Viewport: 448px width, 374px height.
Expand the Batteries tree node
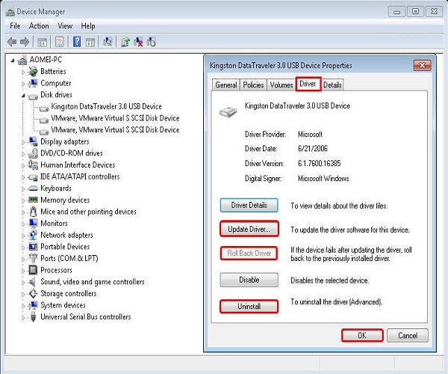pyautogui.click(x=23, y=72)
